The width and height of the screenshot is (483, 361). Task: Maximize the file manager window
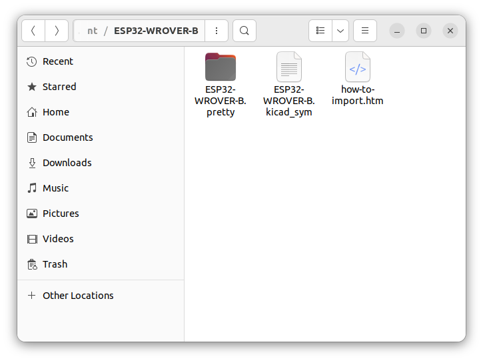(424, 31)
